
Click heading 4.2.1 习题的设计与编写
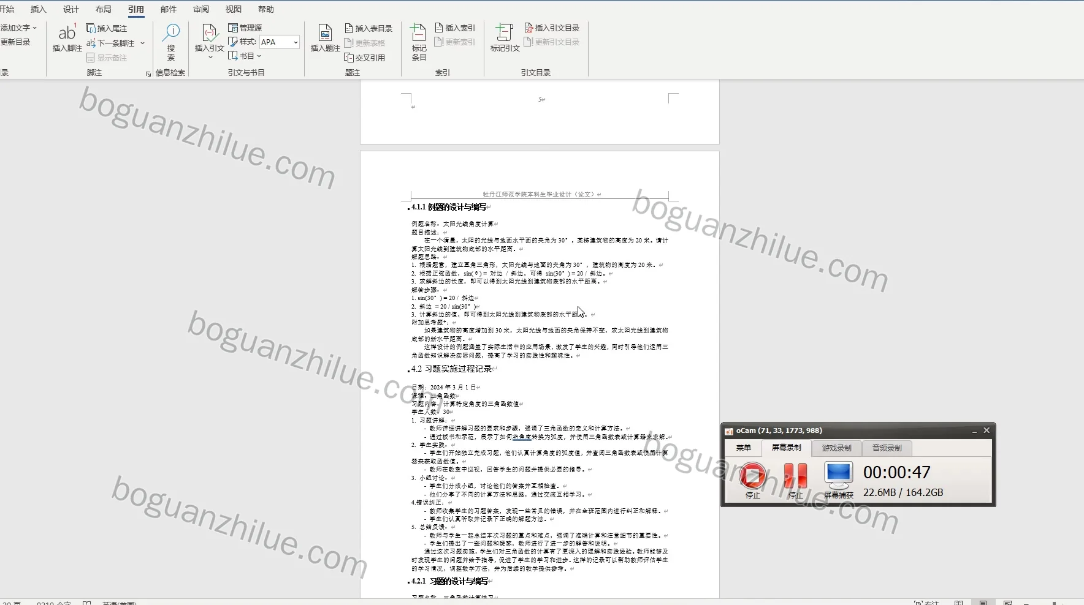[x=450, y=581]
